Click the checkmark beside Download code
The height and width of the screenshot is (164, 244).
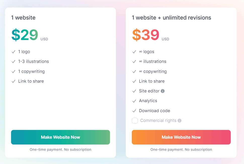(134, 111)
